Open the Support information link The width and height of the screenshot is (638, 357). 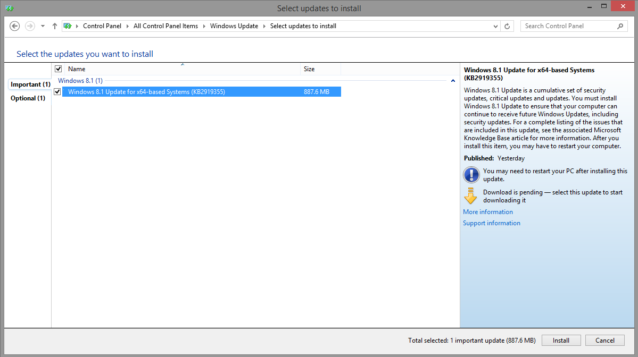point(492,223)
